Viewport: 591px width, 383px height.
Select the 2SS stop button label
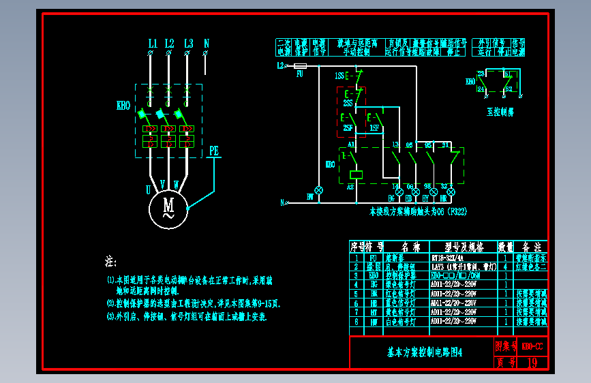(x=348, y=103)
